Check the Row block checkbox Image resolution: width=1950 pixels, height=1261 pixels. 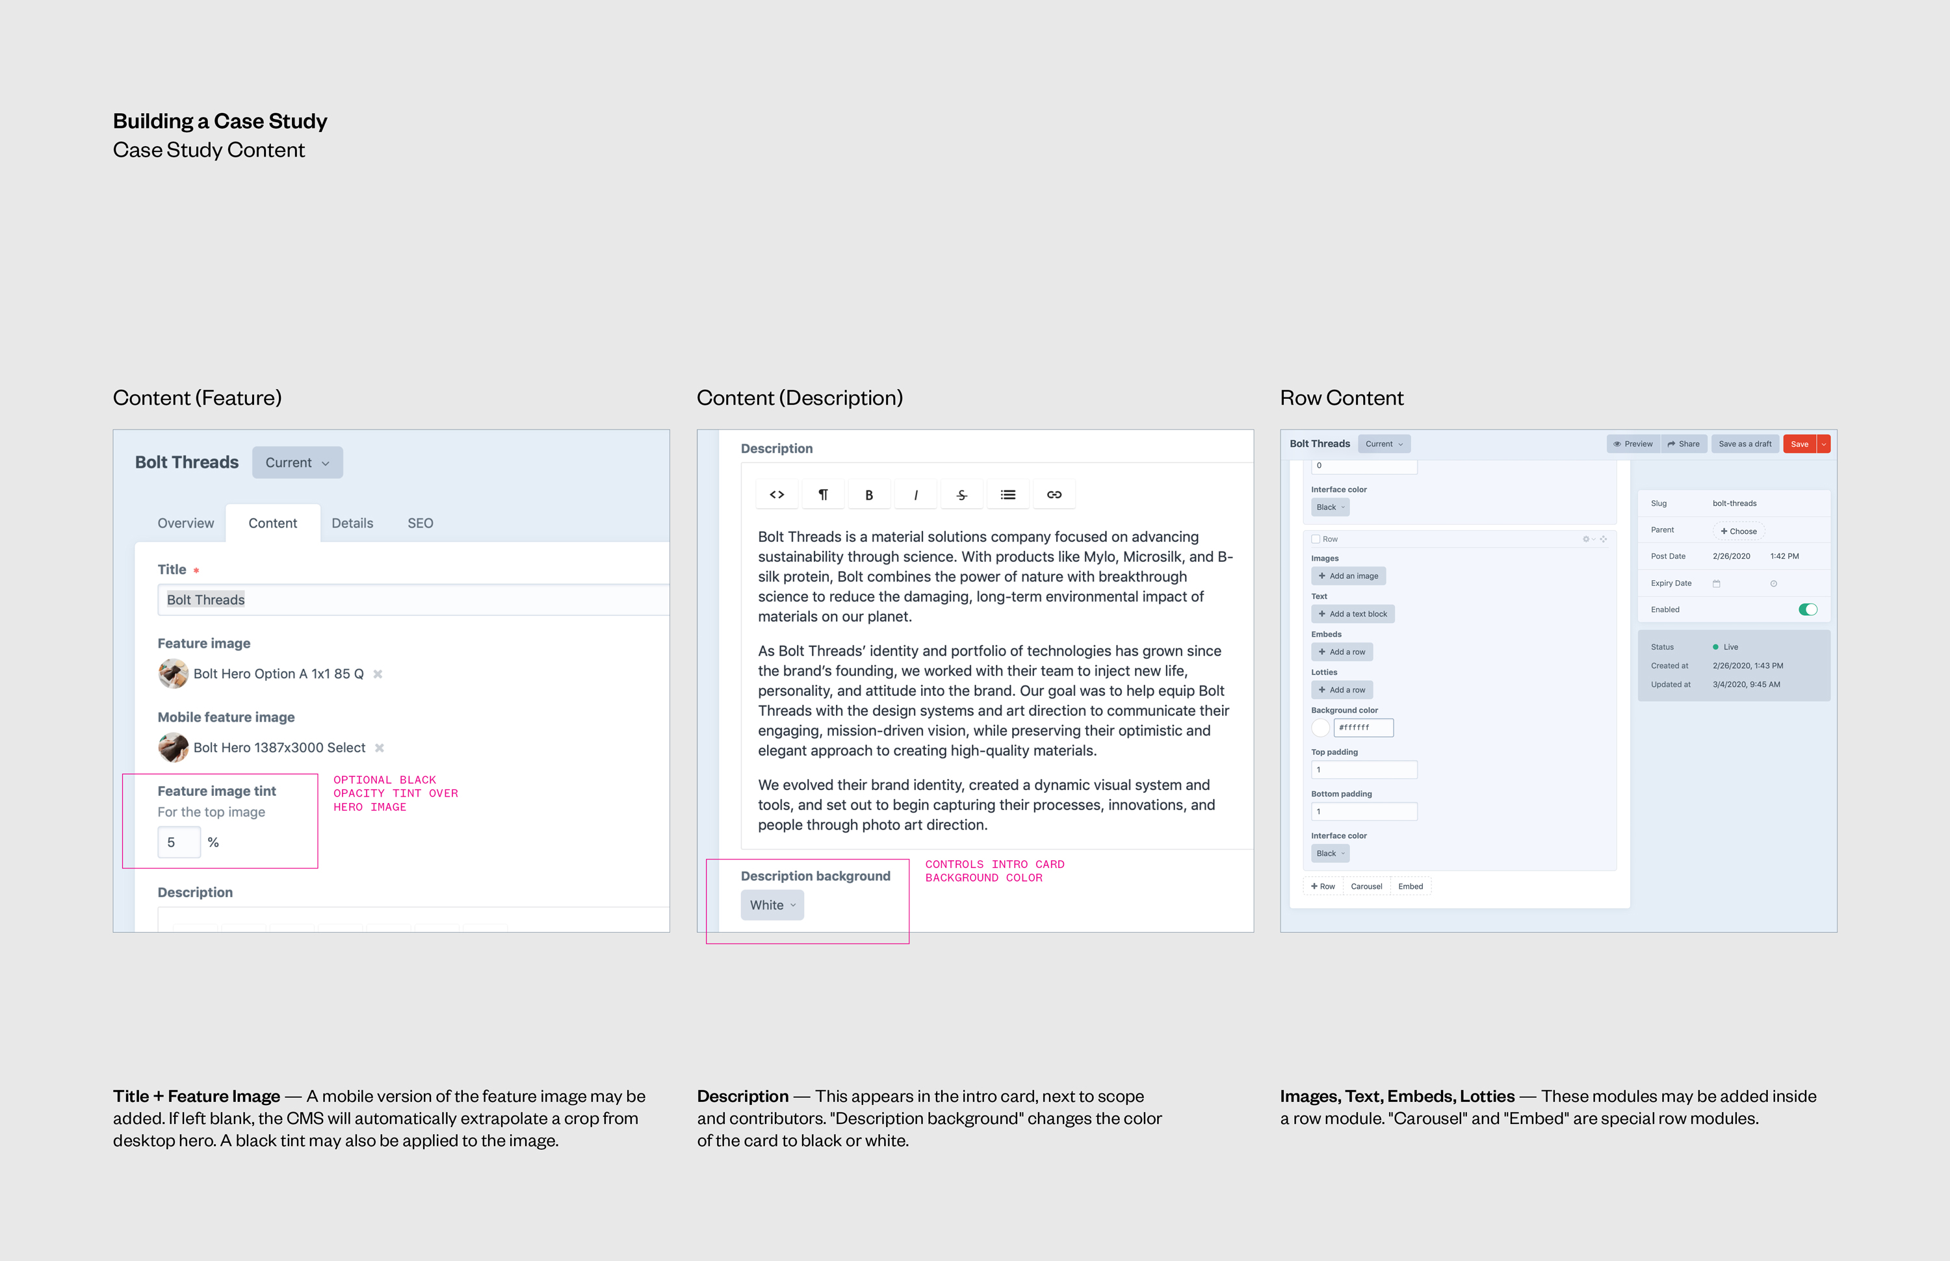pyautogui.click(x=1316, y=539)
